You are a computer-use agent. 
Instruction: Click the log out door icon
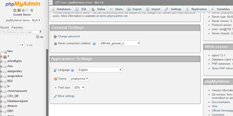click(x=19, y=10)
